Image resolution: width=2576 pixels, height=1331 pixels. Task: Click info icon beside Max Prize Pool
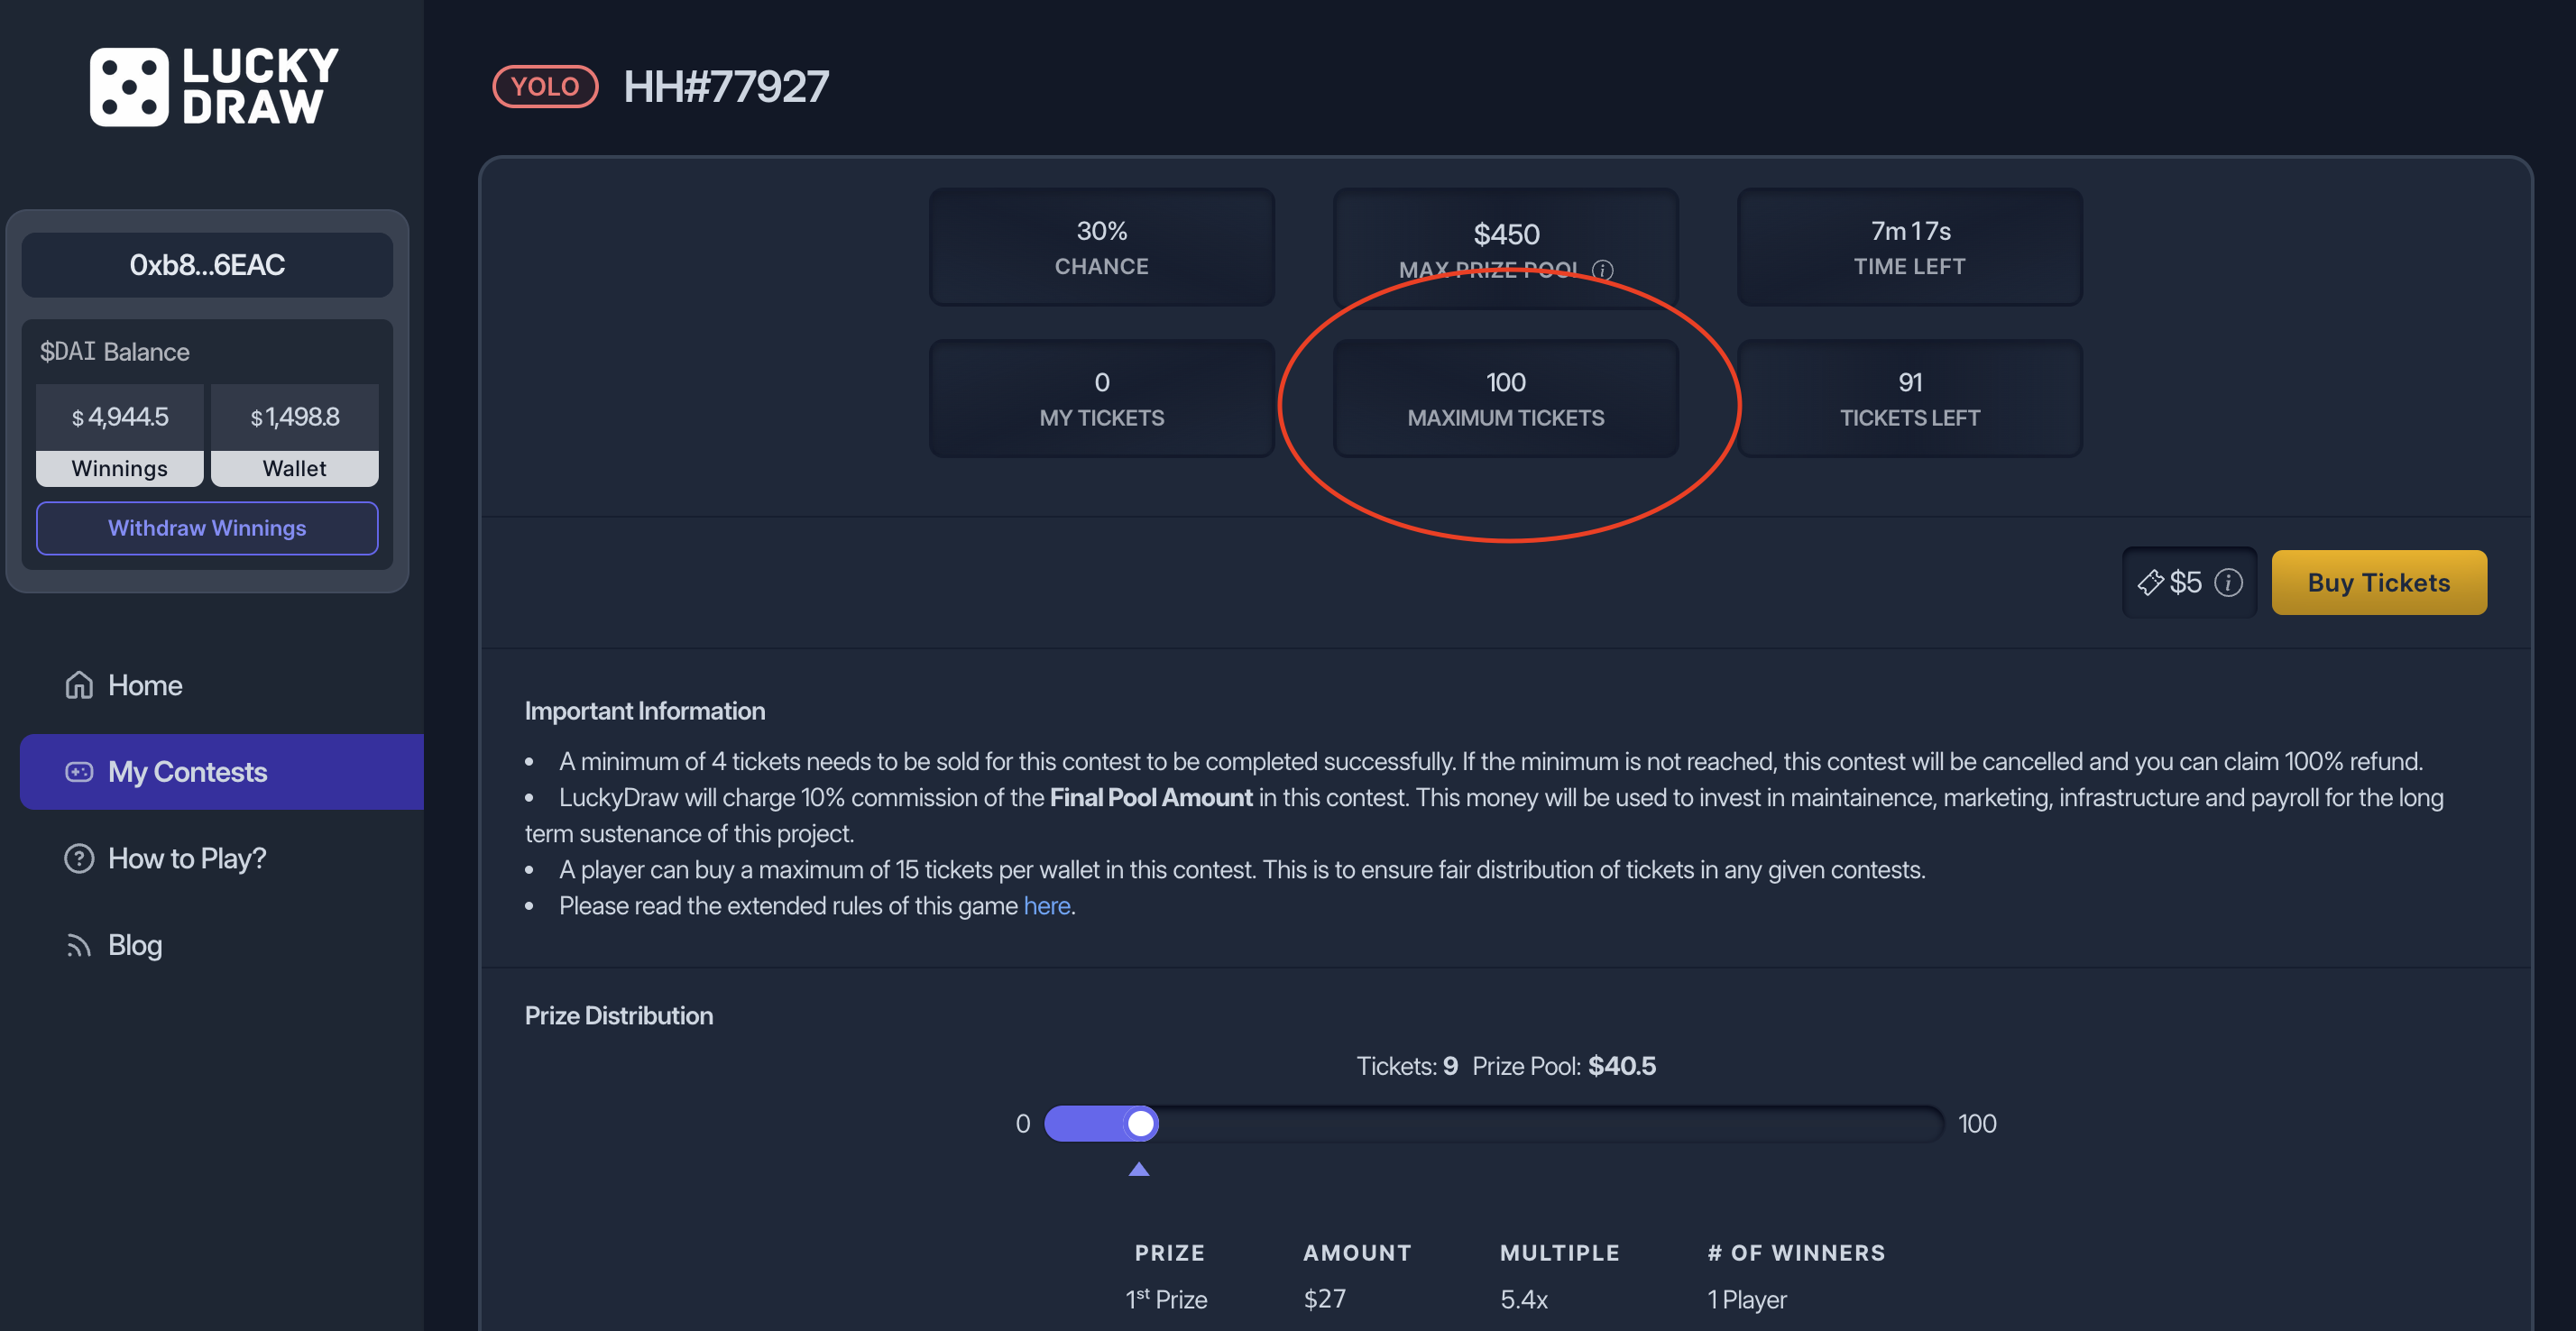tap(1603, 270)
